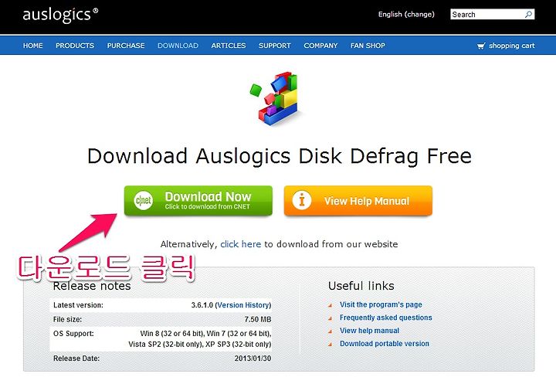556x384 pixels.
Task: Open the Version History link
Action: click(243, 305)
